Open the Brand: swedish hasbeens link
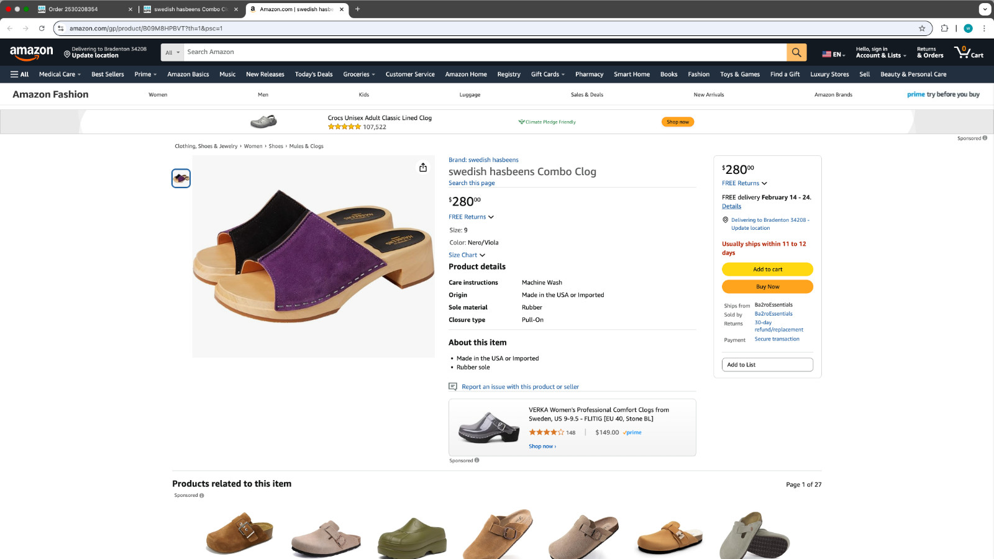This screenshot has height=559, width=994. tap(483, 160)
